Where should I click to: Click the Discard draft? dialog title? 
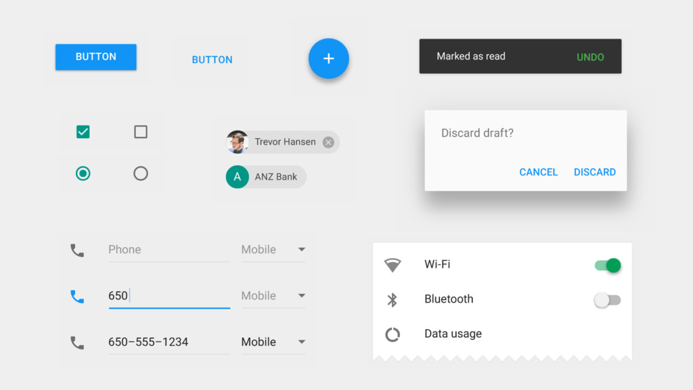pos(477,133)
